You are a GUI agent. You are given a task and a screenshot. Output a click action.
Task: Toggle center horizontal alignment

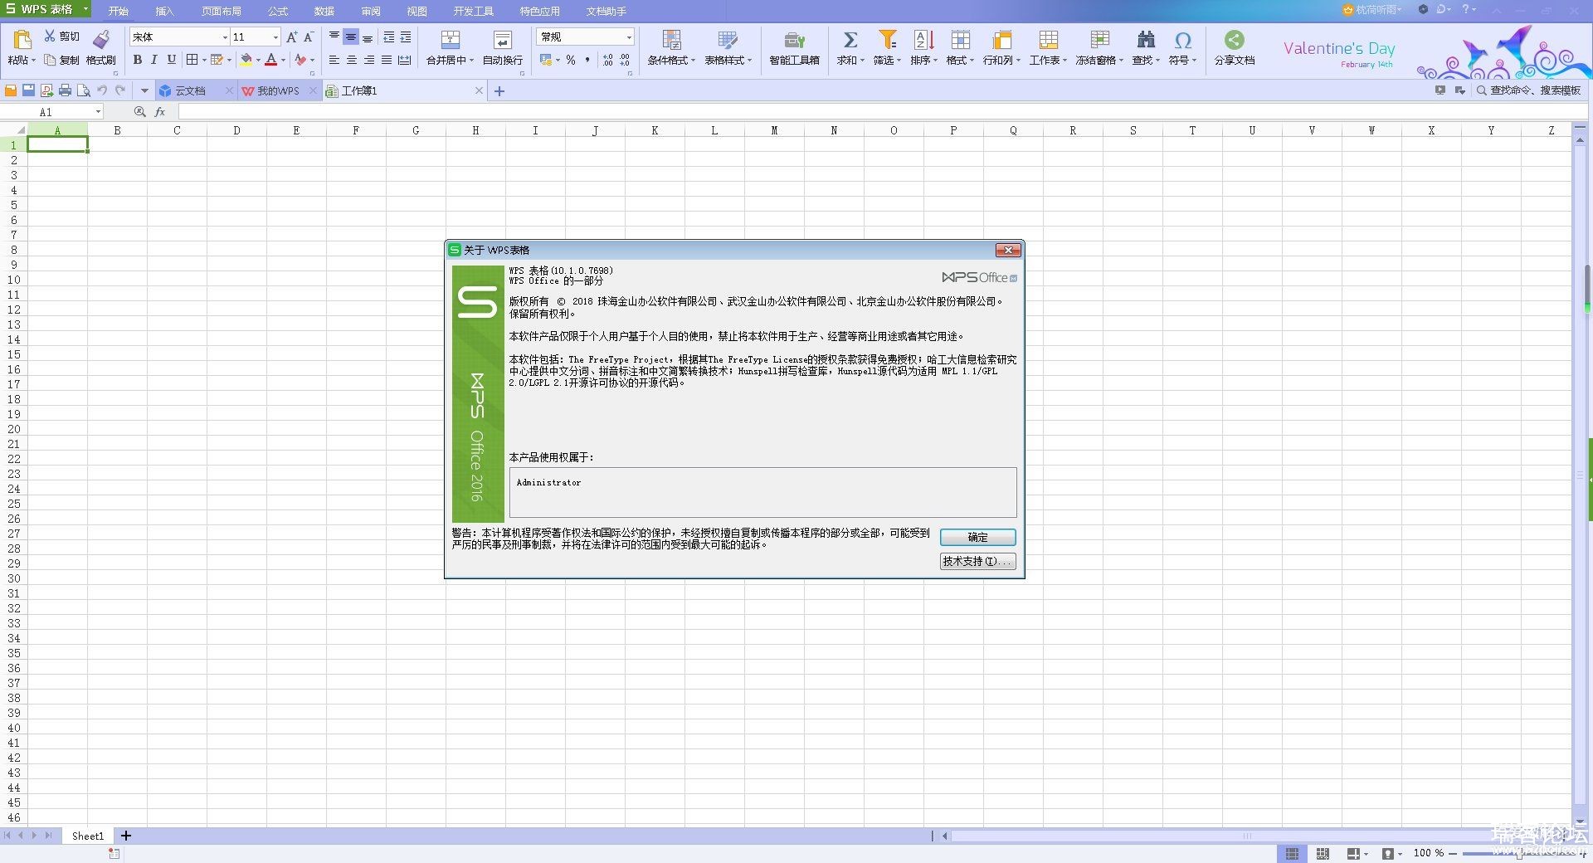(x=352, y=60)
